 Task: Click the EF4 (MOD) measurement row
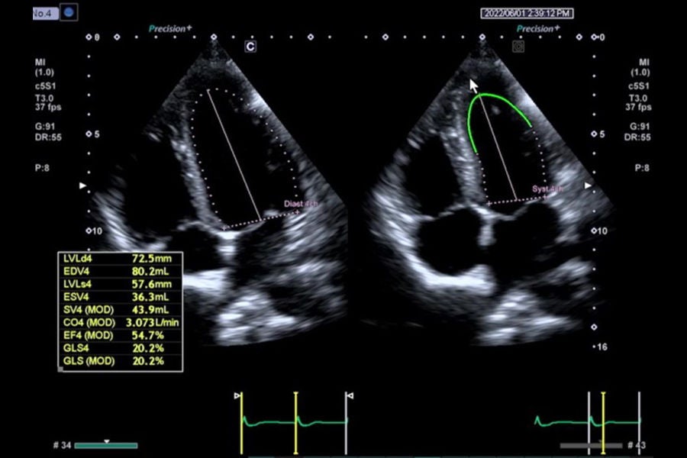tap(121, 335)
